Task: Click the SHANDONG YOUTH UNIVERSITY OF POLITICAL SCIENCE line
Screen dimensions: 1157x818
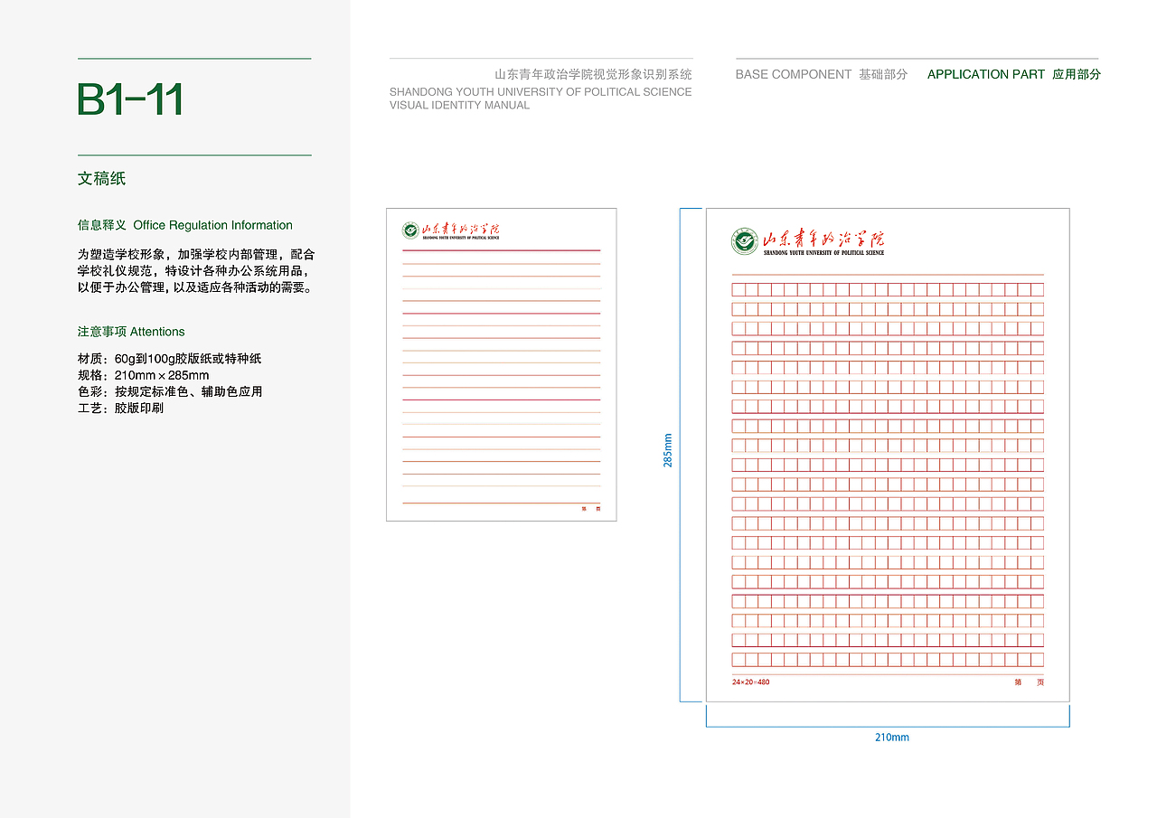Action: pos(541,92)
